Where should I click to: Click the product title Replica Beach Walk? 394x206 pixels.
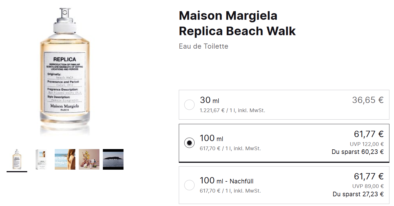point(237,31)
